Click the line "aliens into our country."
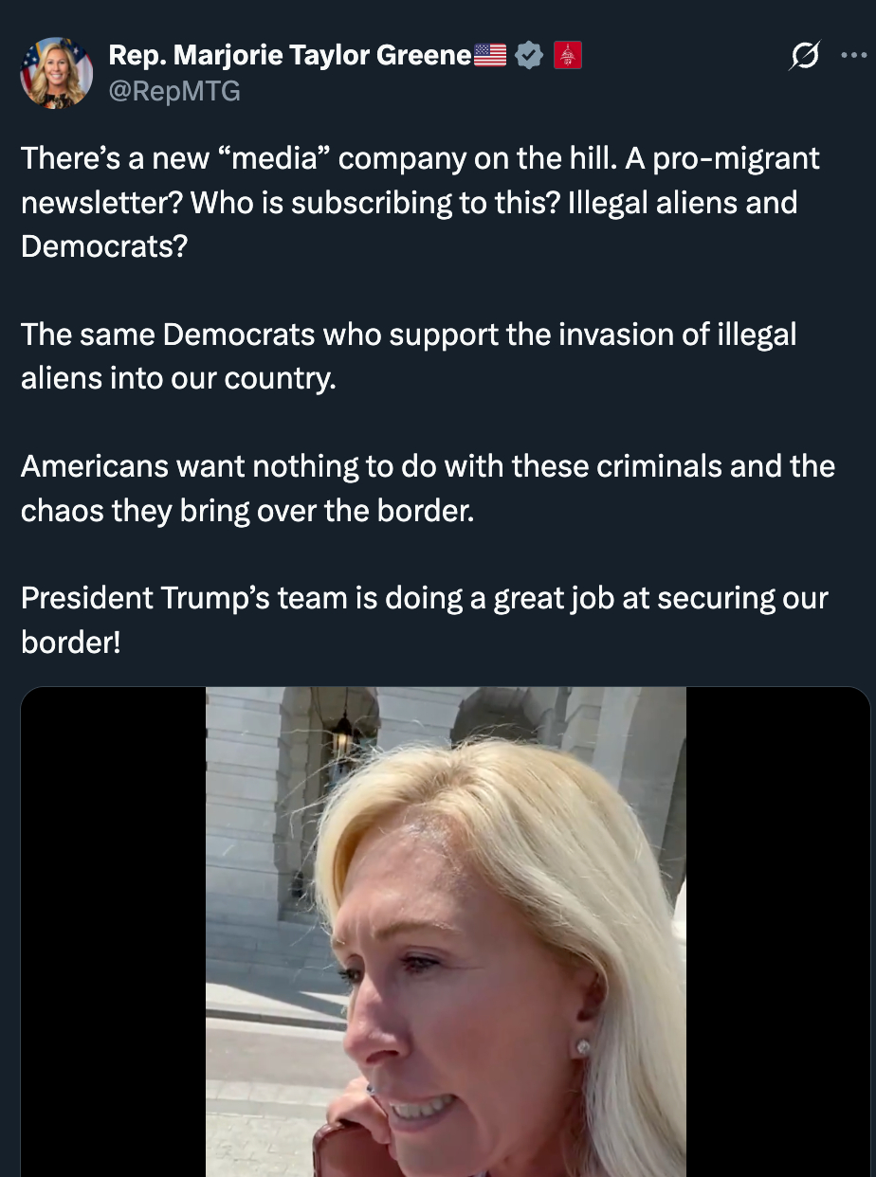The width and height of the screenshot is (876, 1177). pos(178,378)
